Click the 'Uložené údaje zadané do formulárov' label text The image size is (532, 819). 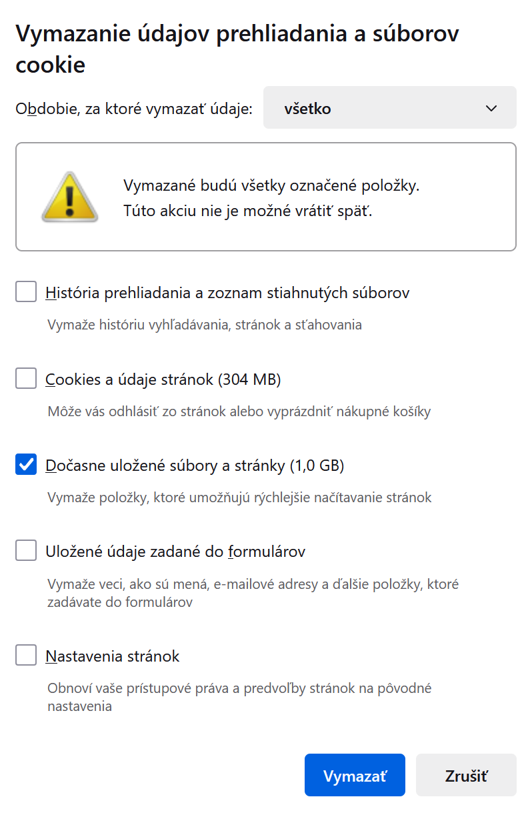pyautogui.click(x=175, y=552)
